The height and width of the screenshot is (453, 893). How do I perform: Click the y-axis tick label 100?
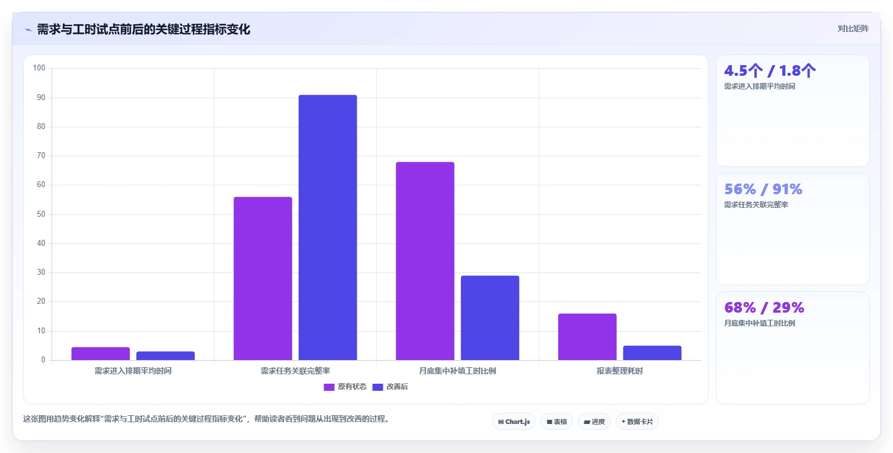[39, 68]
